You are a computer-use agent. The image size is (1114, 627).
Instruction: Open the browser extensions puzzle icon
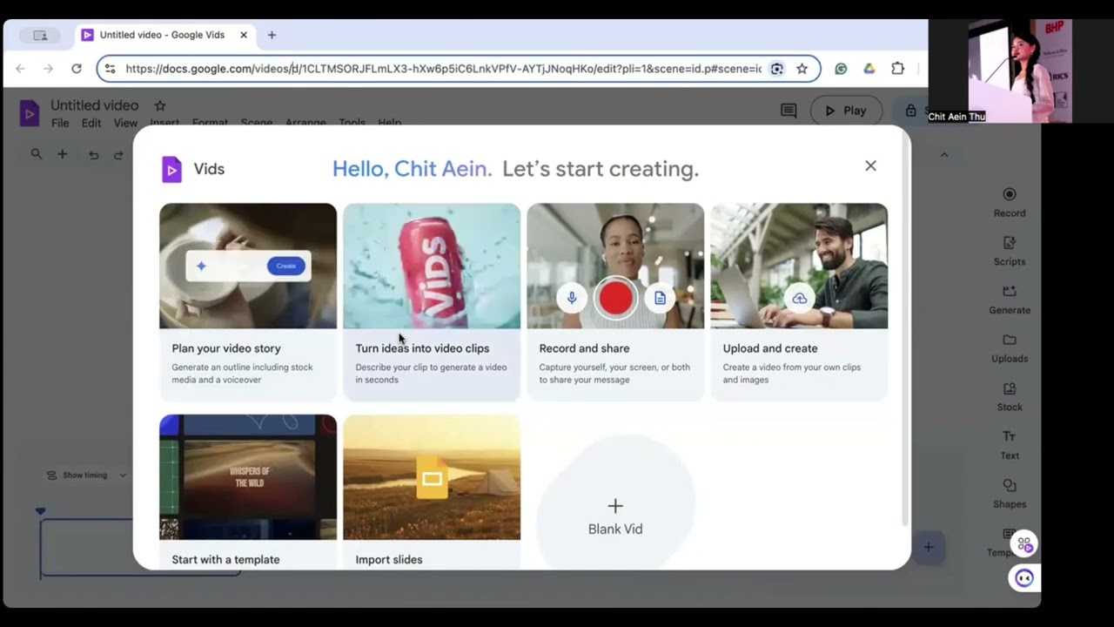coord(897,69)
